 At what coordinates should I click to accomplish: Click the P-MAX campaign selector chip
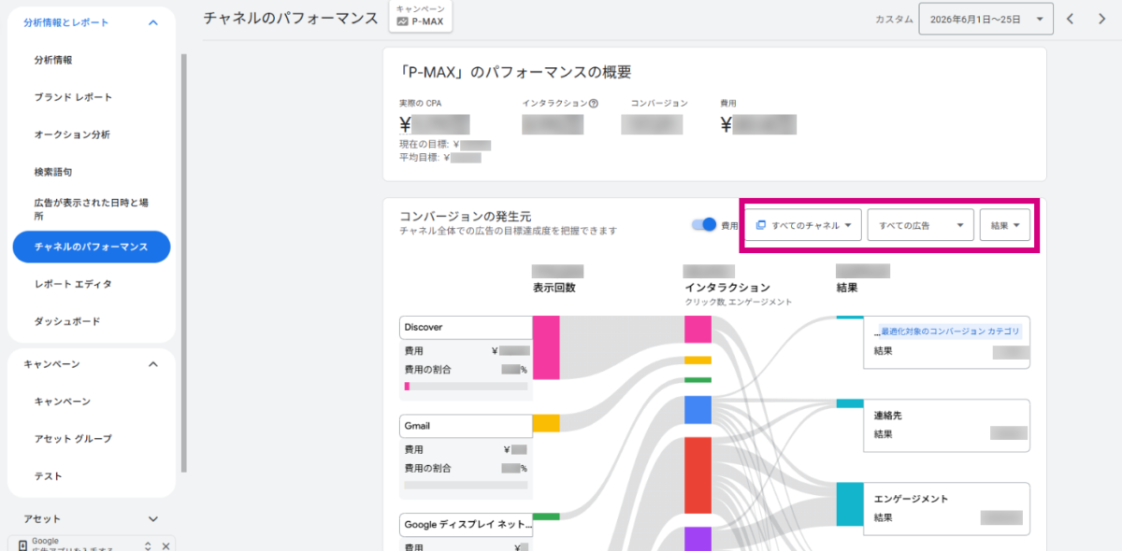(420, 16)
